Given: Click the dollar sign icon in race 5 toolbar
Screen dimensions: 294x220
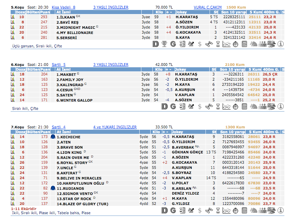Looking at the screenshot, I should (200, 44).
